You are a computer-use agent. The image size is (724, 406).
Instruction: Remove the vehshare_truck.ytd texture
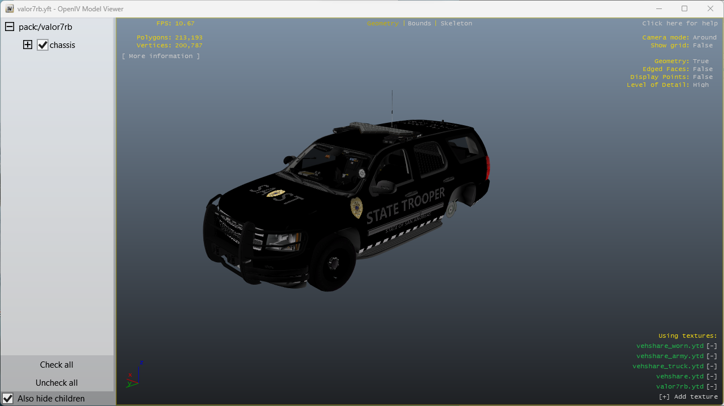[712, 367]
